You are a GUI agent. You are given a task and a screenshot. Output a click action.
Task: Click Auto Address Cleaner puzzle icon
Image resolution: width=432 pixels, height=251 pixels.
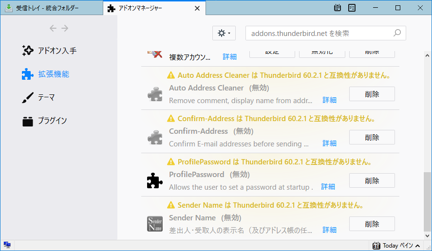click(155, 94)
